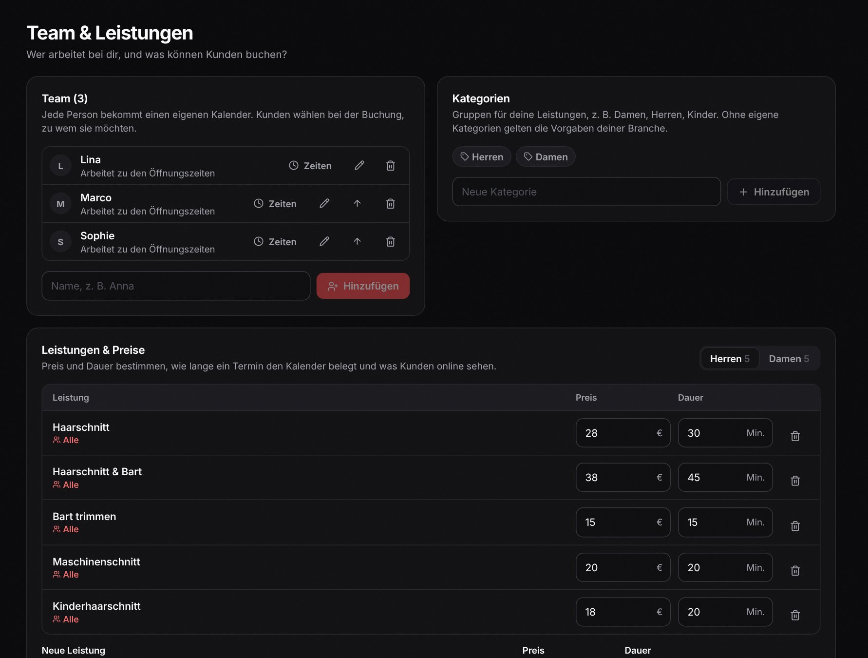Image resolution: width=868 pixels, height=658 pixels.
Task: Click the Damen category chip
Action: coord(546,157)
